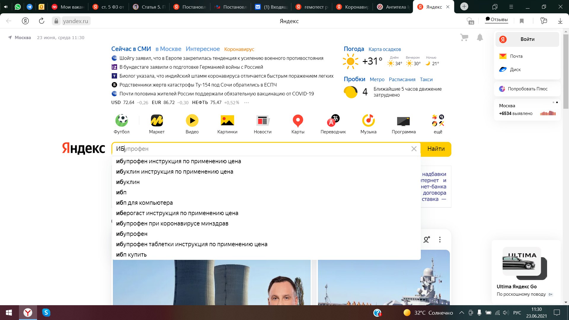Select suggestion иберогаст инструкция по применению цена

tap(266, 213)
